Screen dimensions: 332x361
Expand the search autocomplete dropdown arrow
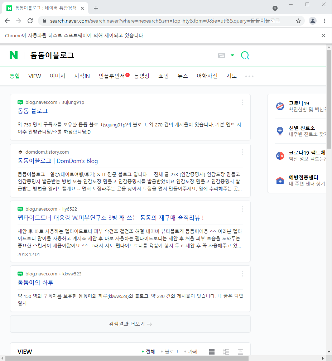(x=232, y=55)
